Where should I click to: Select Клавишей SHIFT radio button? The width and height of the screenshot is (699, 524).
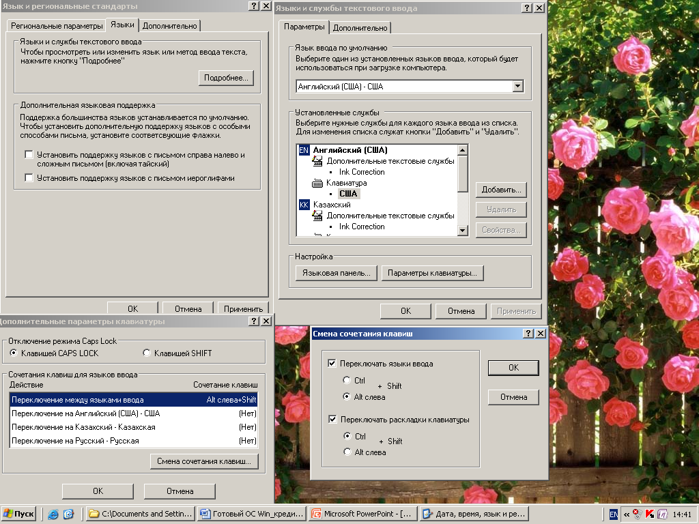pos(147,353)
